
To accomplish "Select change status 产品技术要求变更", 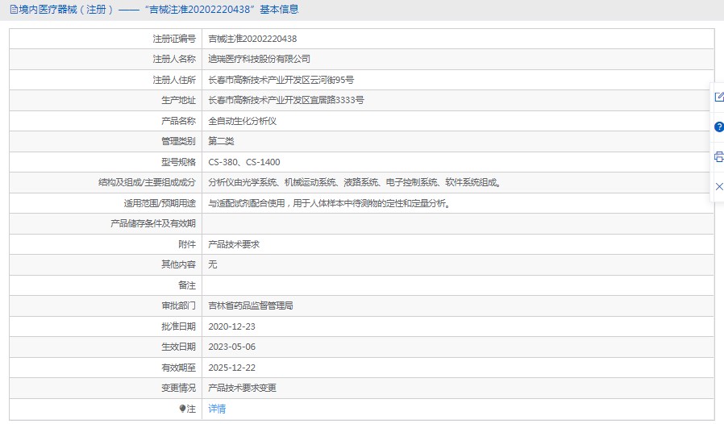I will pyautogui.click(x=243, y=388).
